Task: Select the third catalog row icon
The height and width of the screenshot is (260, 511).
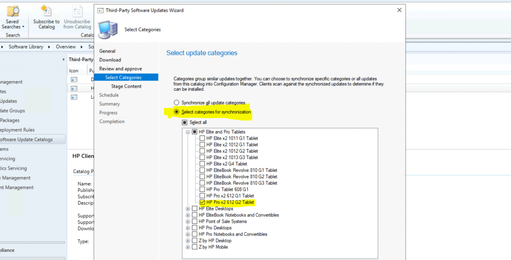Action: [74, 97]
